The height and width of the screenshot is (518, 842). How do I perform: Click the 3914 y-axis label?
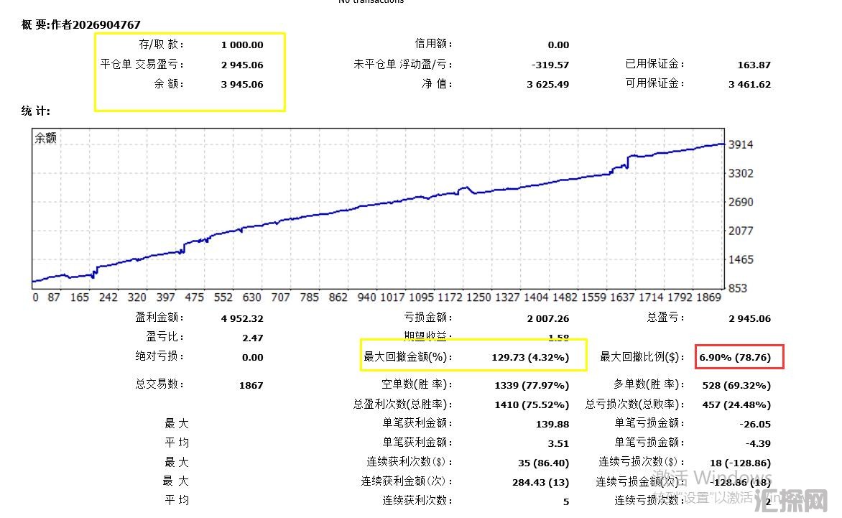(x=741, y=144)
